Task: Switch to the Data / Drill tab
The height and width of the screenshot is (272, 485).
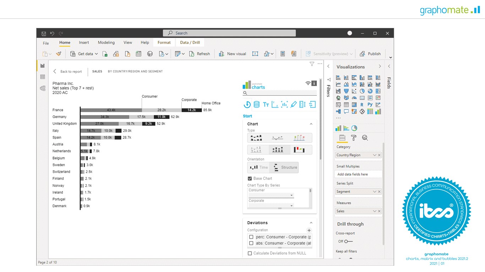Action: [x=190, y=42]
